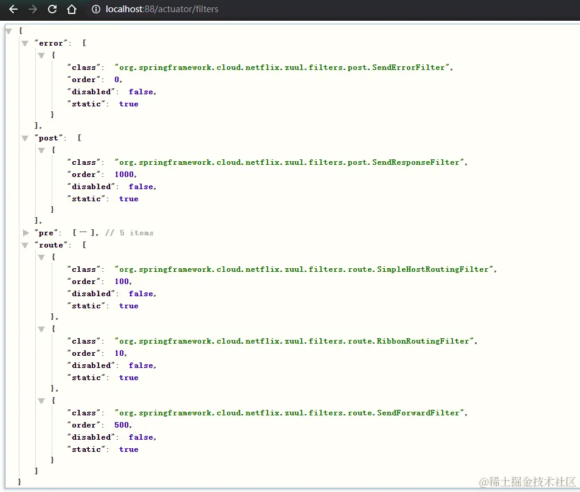Click static true under RibbonRoutingFilter
The height and width of the screenshot is (492, 580).
pyautogui.click(x=129, y=378)
